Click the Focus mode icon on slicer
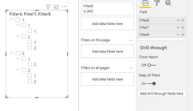193x111 pixels. [56, 7]
